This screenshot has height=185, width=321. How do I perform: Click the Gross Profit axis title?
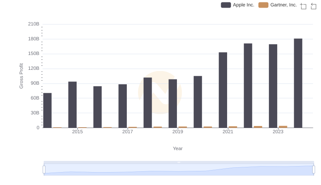[21, 76]
